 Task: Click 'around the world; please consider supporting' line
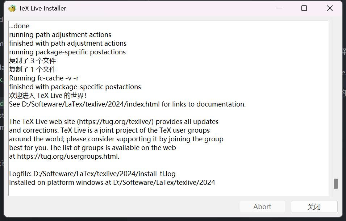click(116, 139)
